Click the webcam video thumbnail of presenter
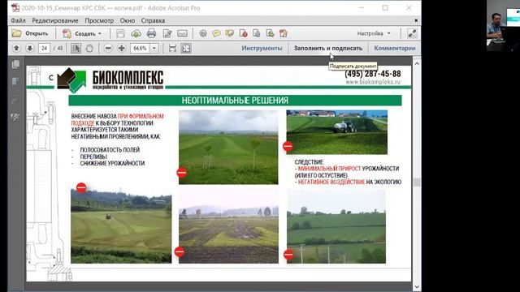The image size is (520, 292). coord(503,25)
